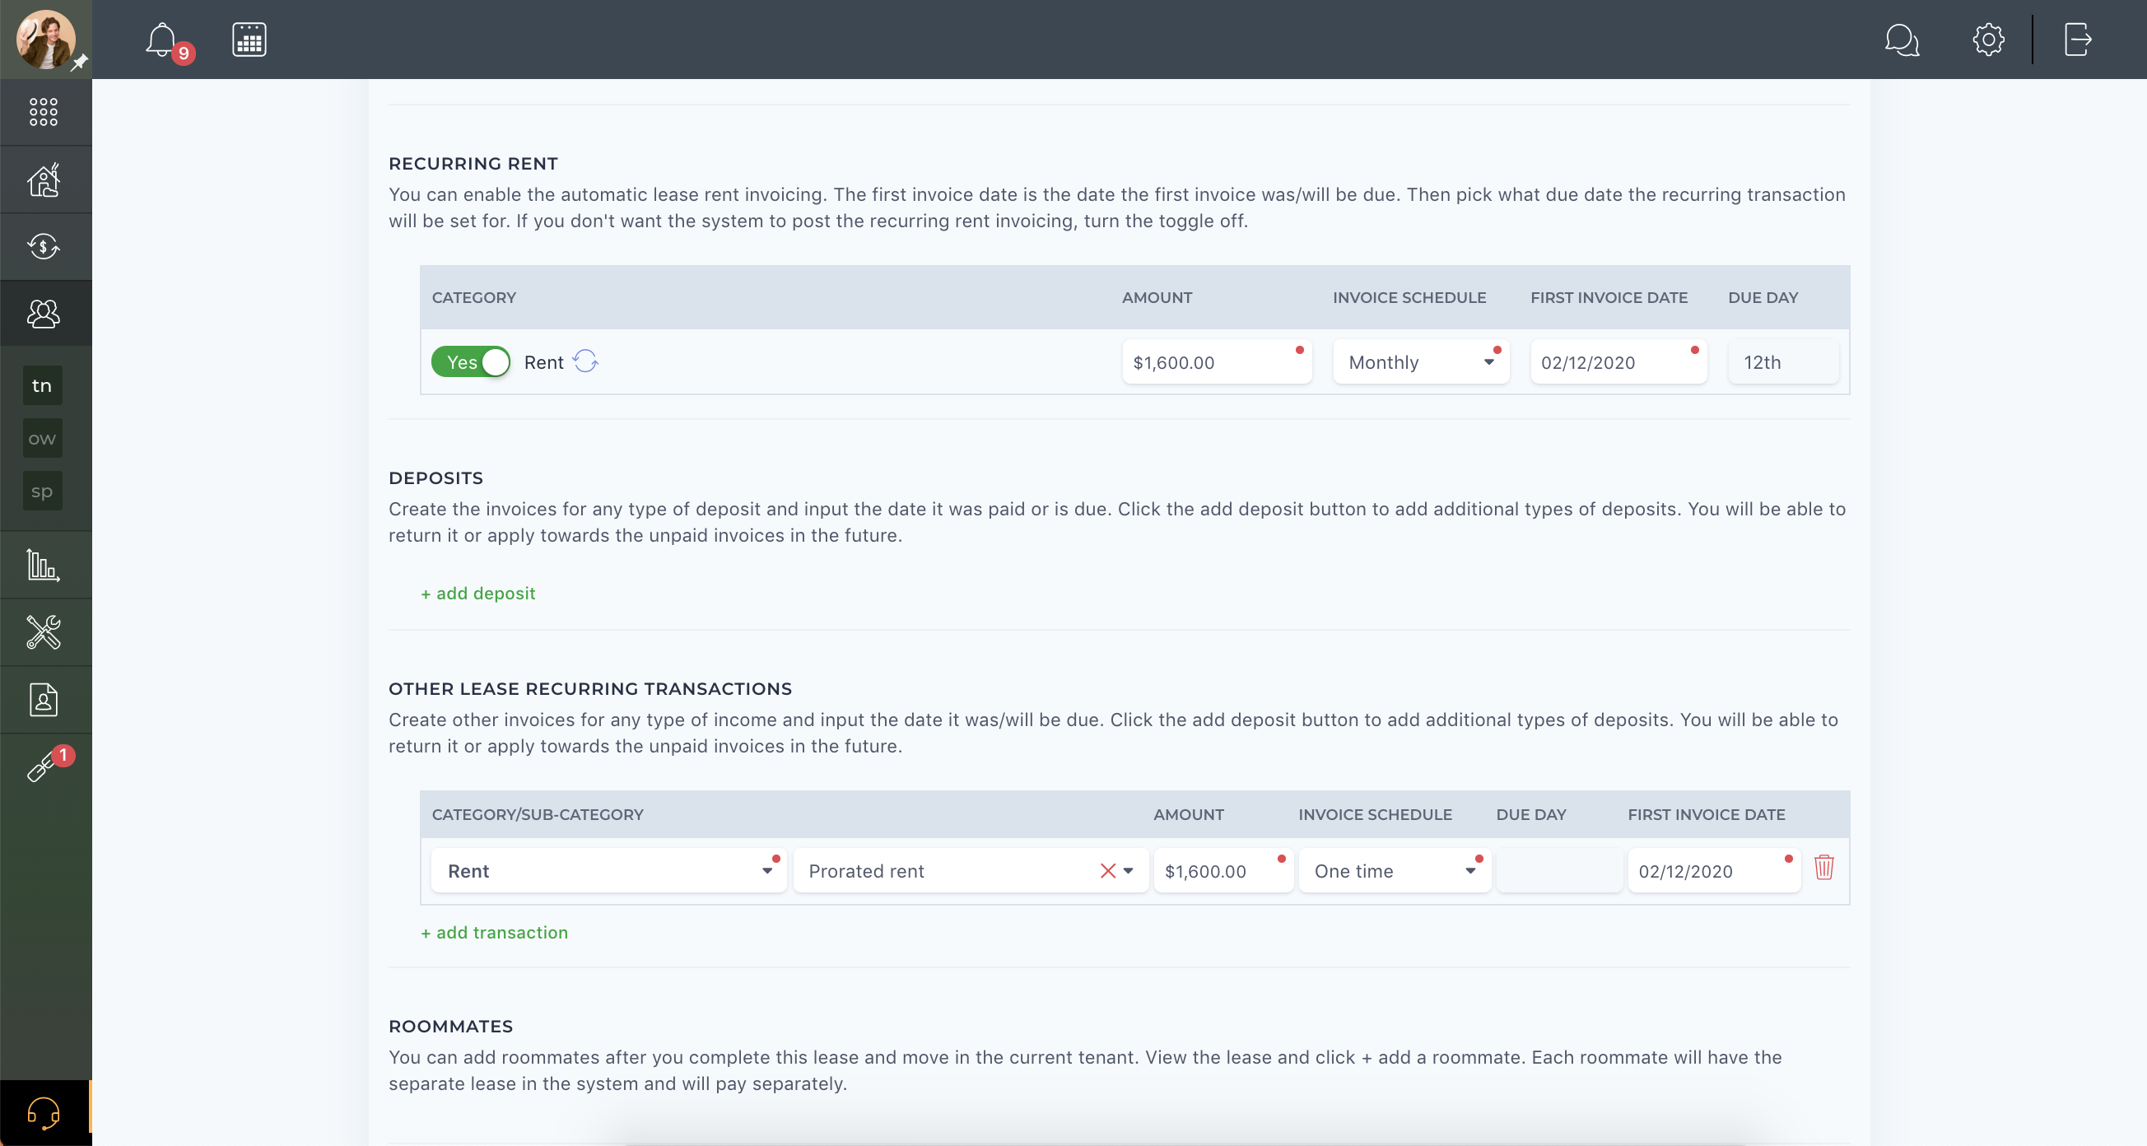2147x1146 pixels.
Task: Click the DUE DAY header in recurring rent table
Action: (1763, 297)
